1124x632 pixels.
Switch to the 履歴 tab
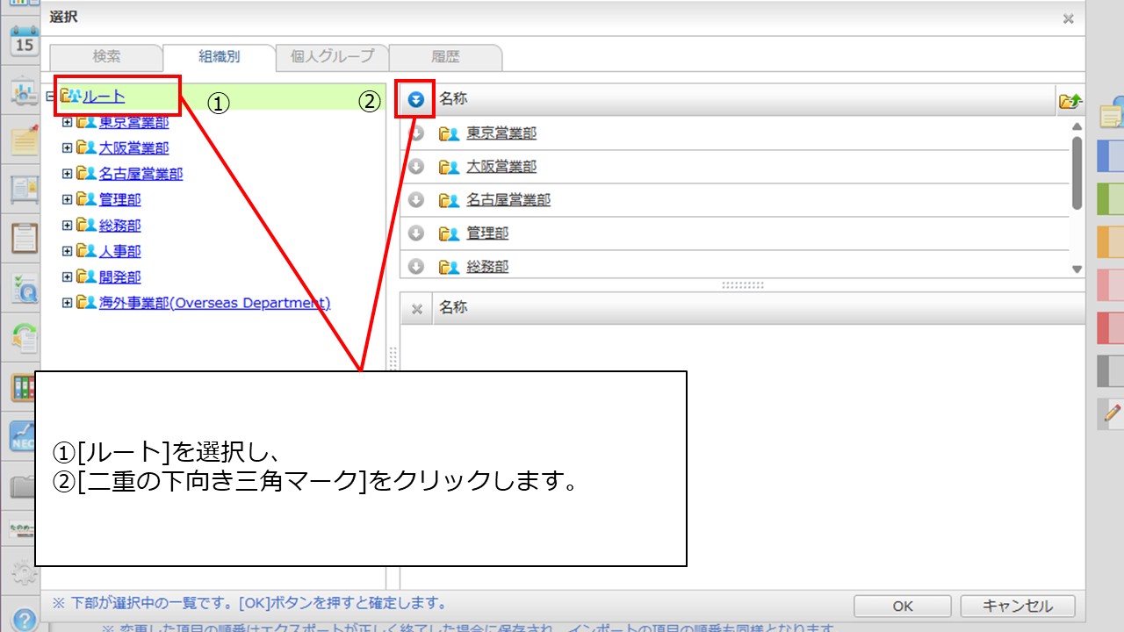pyautogui.click(x=445, y=57)
